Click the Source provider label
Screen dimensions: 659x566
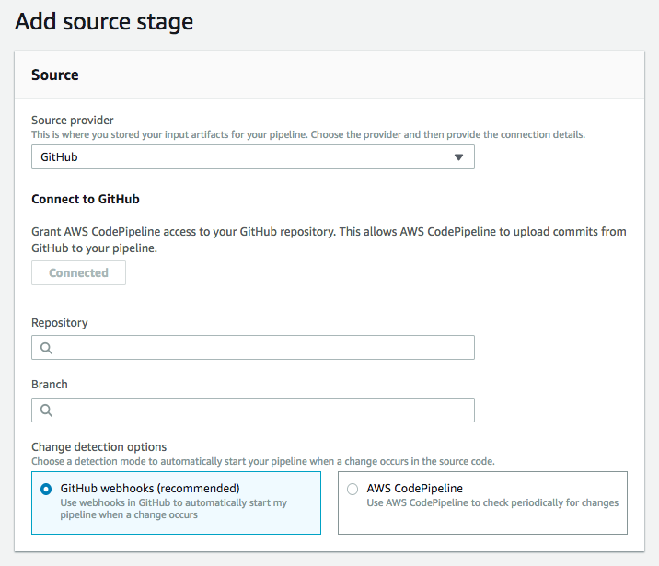click(73, 121)
